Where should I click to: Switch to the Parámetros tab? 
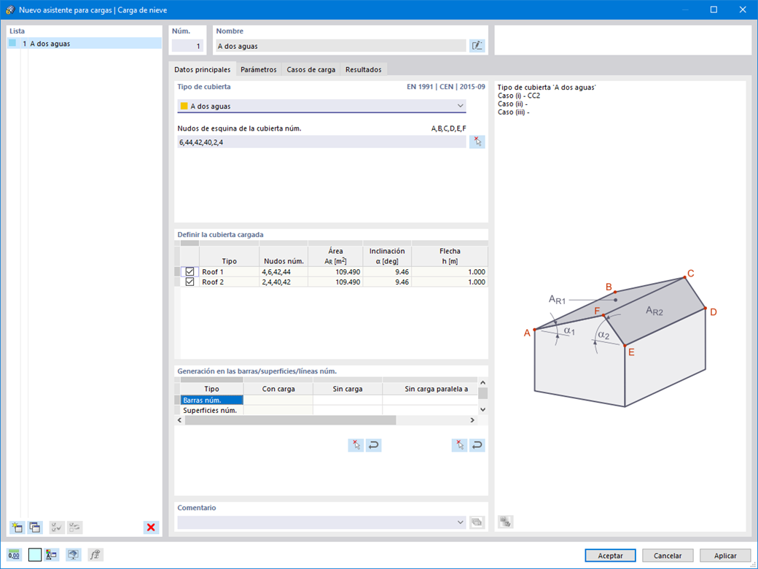[259, 70]
